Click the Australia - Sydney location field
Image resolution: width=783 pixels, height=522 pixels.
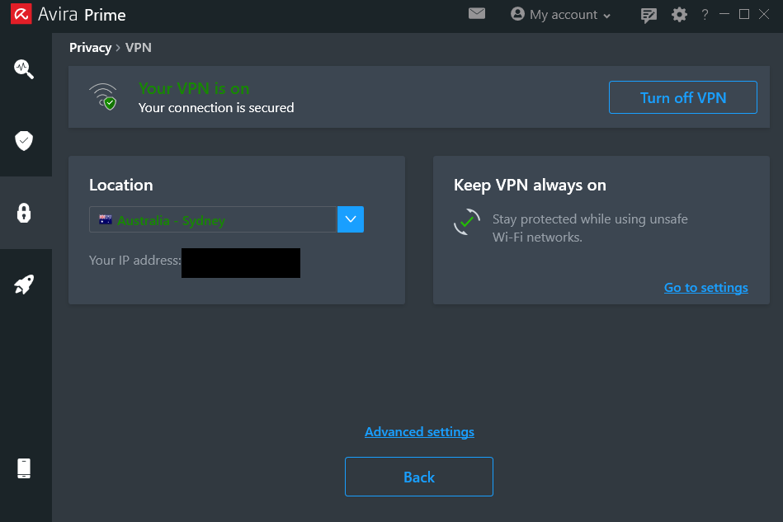pyautogui.click(x=213, y=219)
